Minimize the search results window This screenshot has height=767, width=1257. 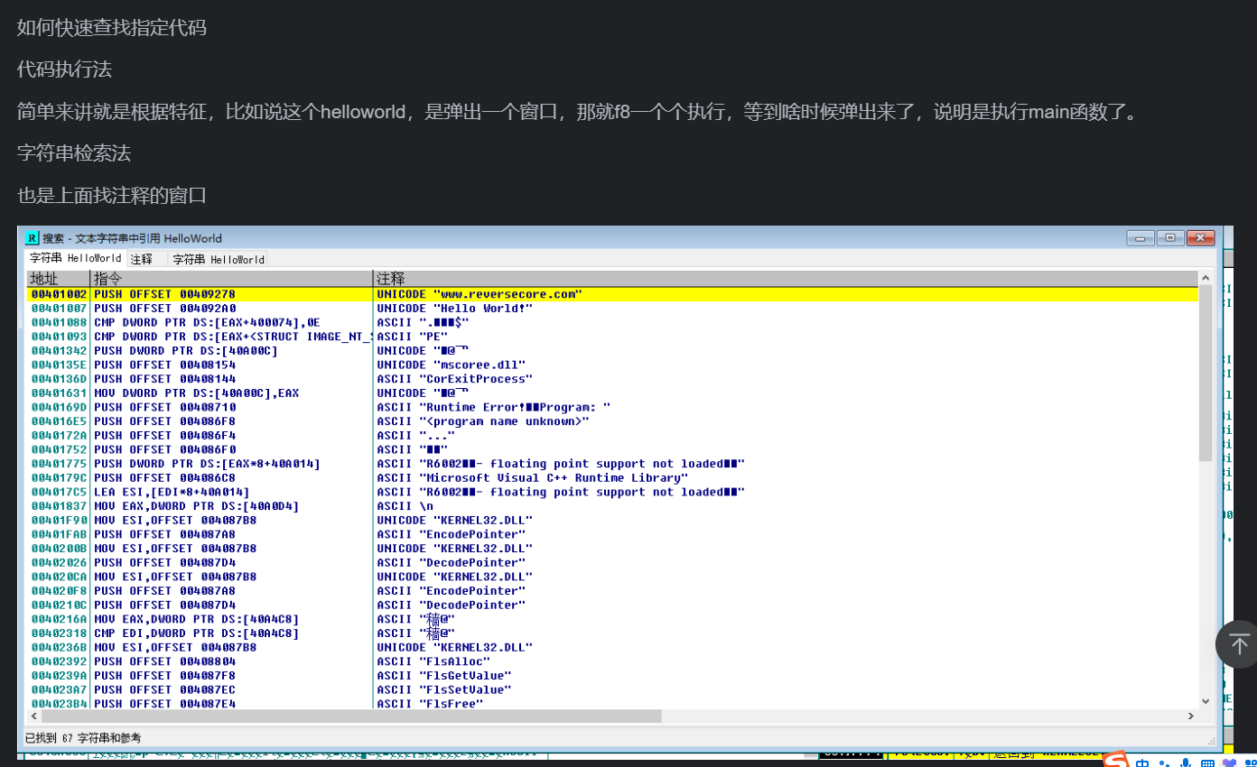1141,238
